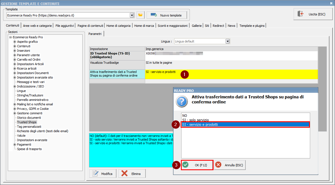The image size is (335, 185).
Task: Select the Valute tree item
Action: click(x=21, y=136)
